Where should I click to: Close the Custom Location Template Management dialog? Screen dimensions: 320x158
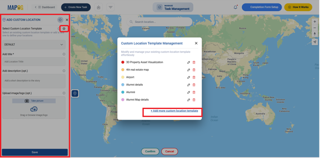(x=196, y=43)
